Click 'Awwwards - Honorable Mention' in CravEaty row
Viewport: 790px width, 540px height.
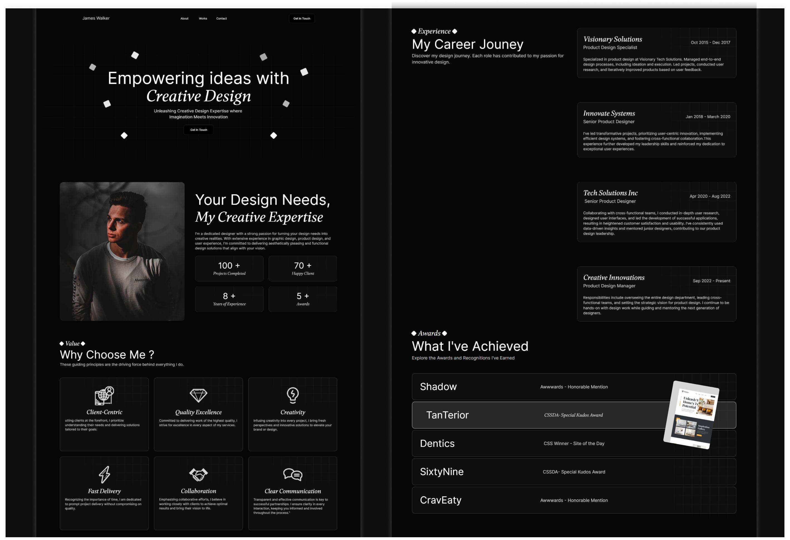click(574, 500)
